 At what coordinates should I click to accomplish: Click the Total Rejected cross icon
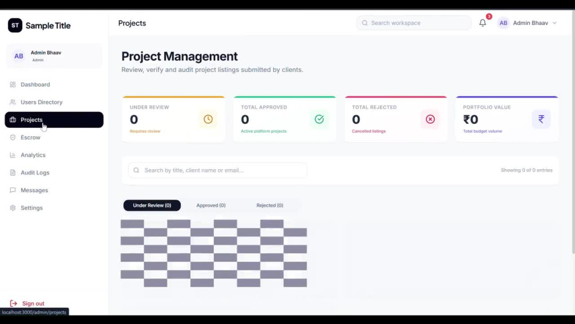(x=430, y=119)
